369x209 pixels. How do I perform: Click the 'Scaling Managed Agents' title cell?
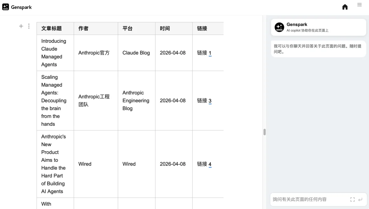55,101
